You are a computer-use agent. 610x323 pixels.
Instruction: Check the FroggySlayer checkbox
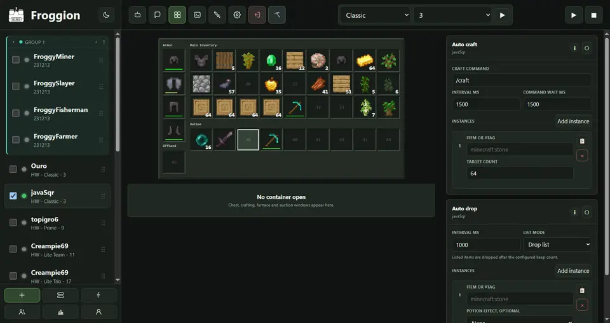tap(15, 86)
